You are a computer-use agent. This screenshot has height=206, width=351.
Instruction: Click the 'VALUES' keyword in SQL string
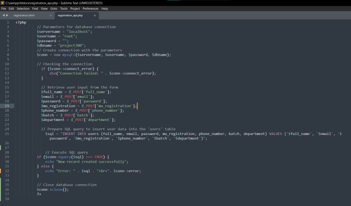276,134
